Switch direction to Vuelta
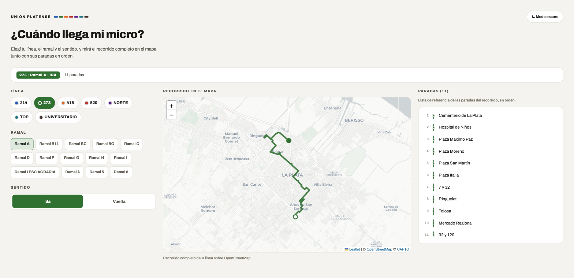Screen dimensions: 574x278 tap(119, 201)
